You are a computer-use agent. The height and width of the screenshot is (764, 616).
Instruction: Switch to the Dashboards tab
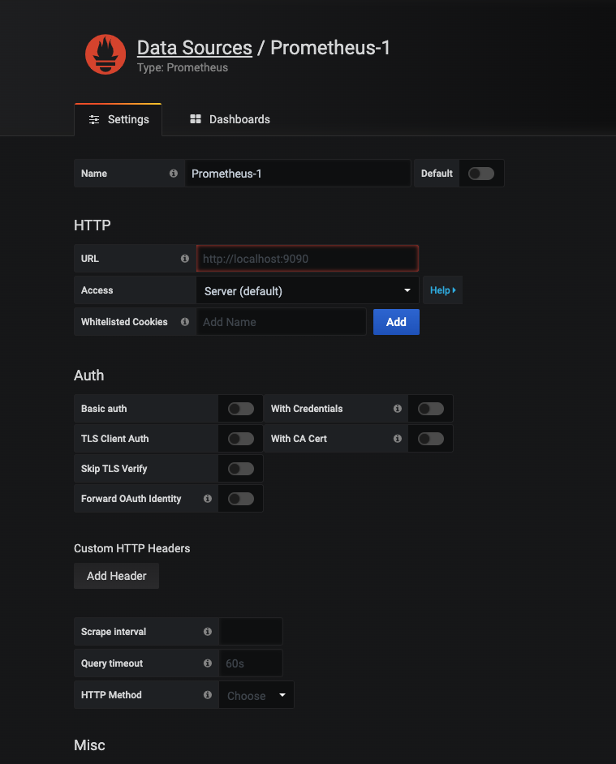click(230, 119)
